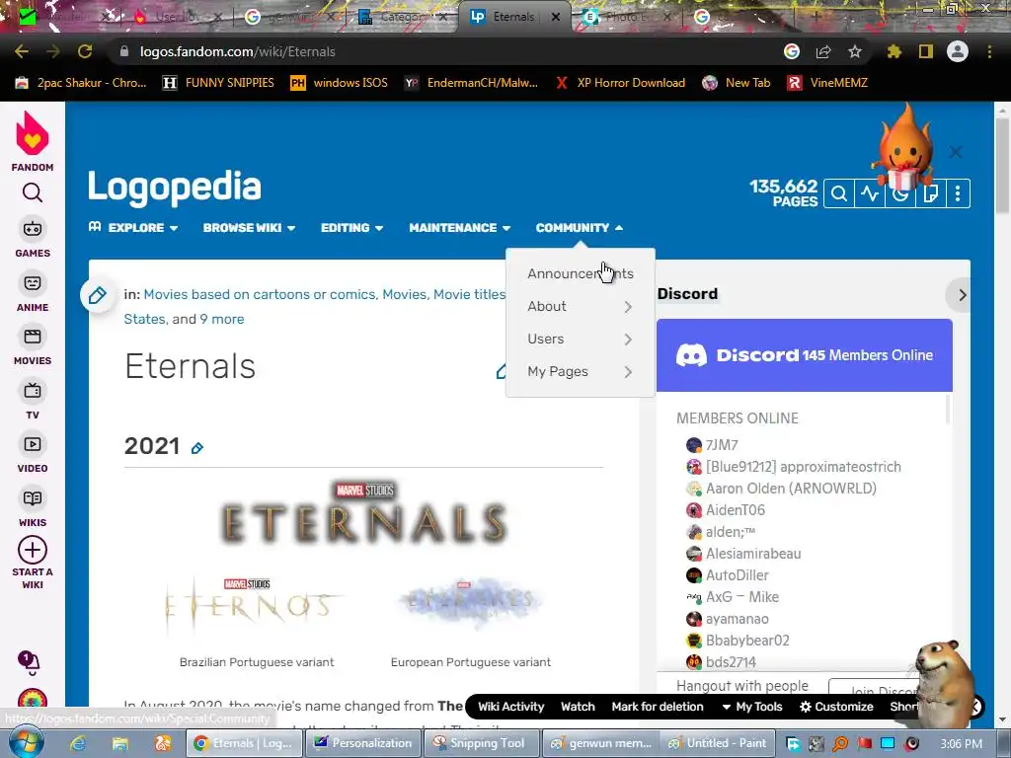
Task: Edit the 2021 section pencil icon
Action: coord(197,447)
